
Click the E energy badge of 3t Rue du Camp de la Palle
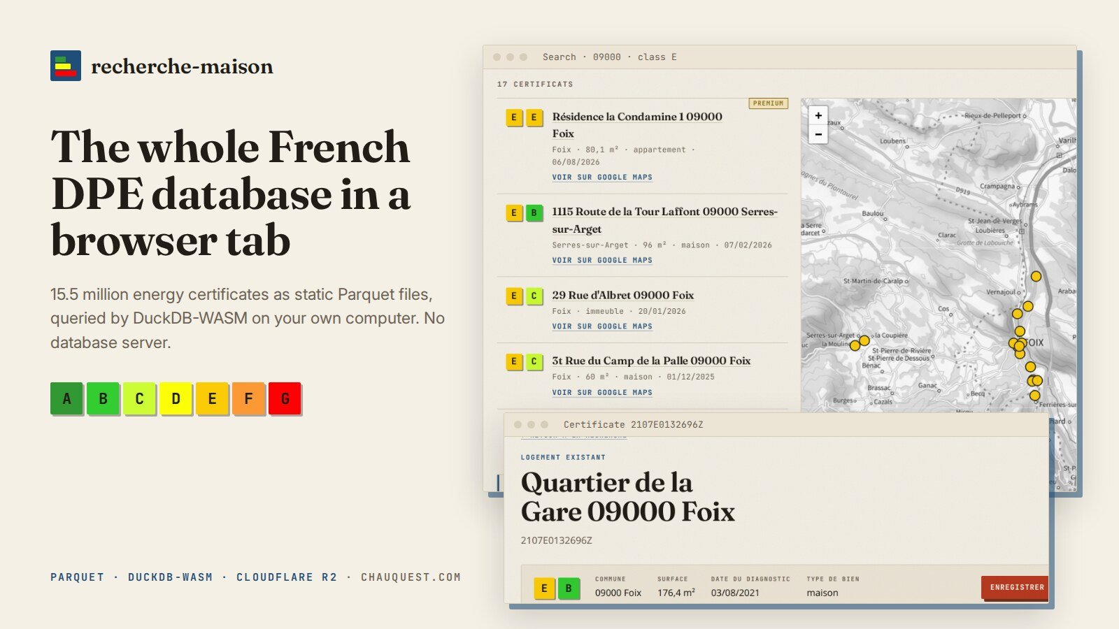click(x=514, y=361)
